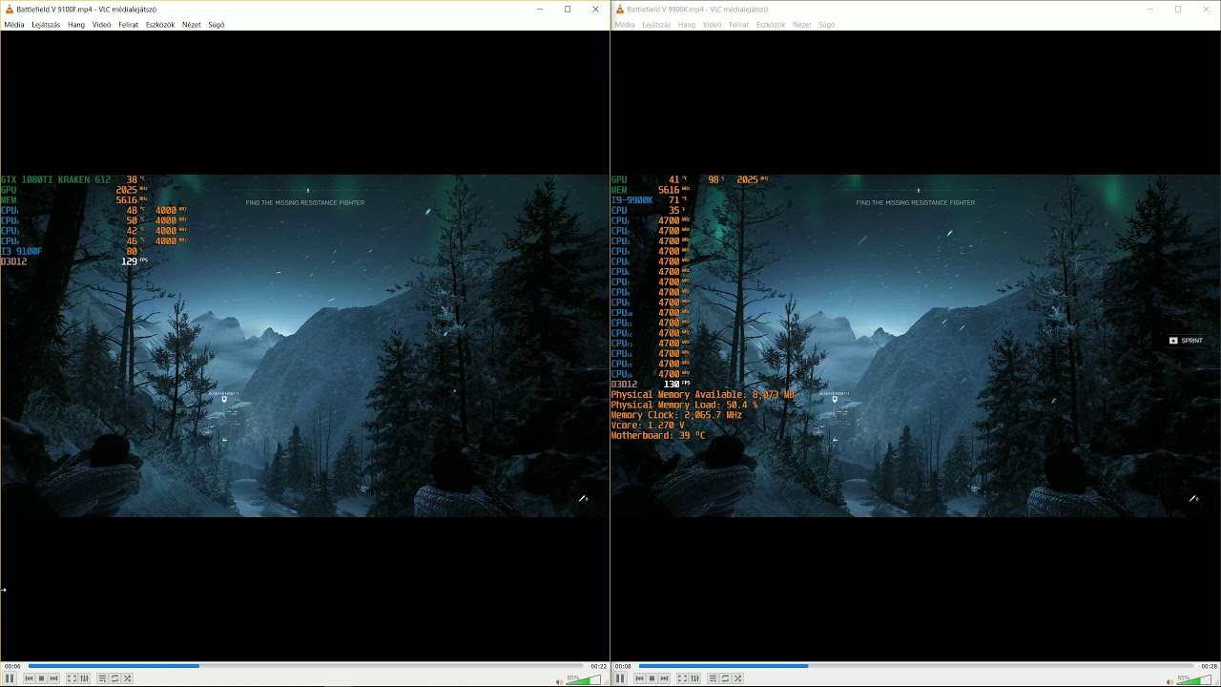Show playlist in the 9900K VLC window
This screenshot has height=687, width=1221.
(x=713, y=678)
